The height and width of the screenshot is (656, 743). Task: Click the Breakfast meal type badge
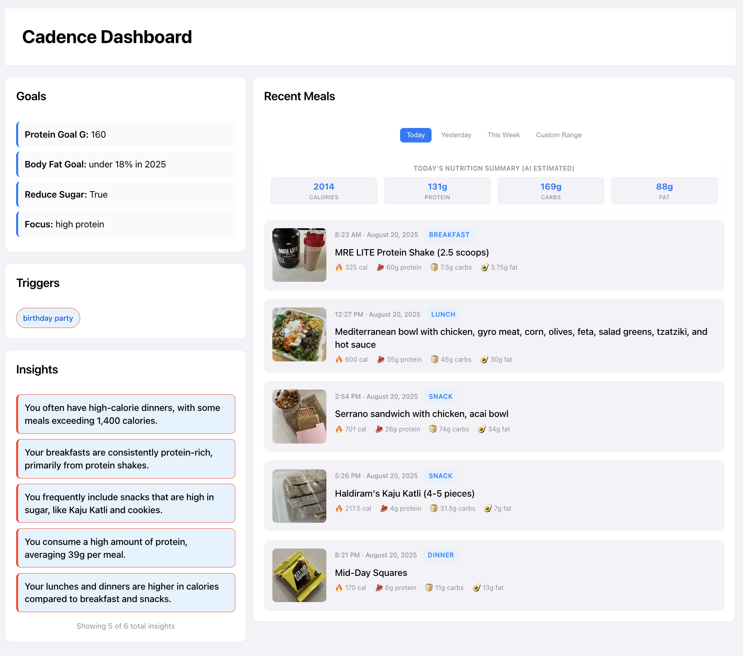tap(449, 235)
